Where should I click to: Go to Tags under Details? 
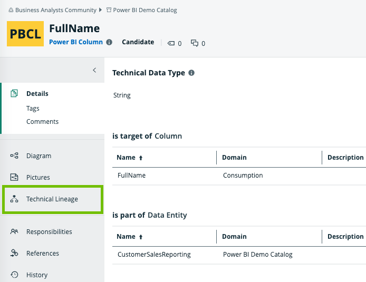pyautogui.click(x=33, y=108)
